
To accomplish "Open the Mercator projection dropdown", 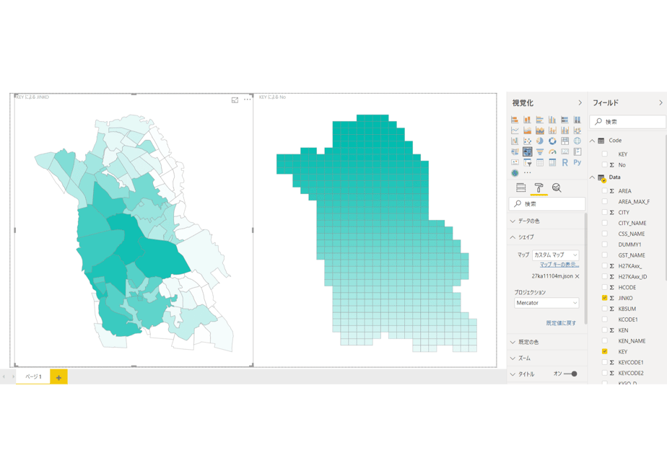I will pyautogui.click(x=546, y=303).
